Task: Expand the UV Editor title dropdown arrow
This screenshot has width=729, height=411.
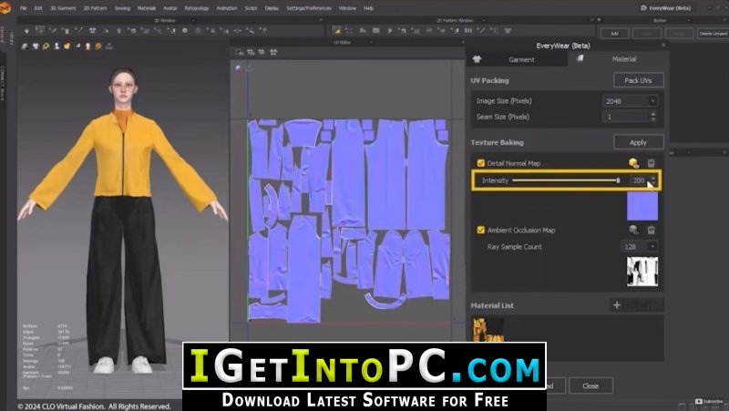Action: click(x=371, y=42)
